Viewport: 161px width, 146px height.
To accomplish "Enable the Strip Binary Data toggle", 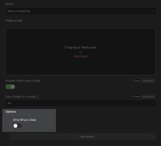I will 18,126.
